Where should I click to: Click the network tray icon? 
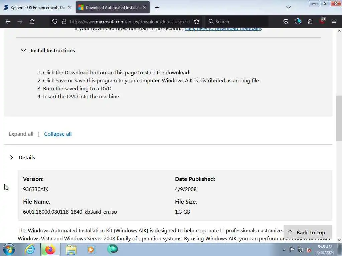coord(300,250)
